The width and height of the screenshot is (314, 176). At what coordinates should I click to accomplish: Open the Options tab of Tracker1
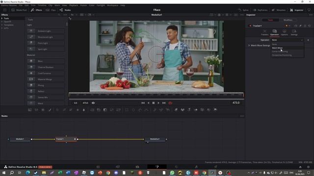click(x=284, y=33)
